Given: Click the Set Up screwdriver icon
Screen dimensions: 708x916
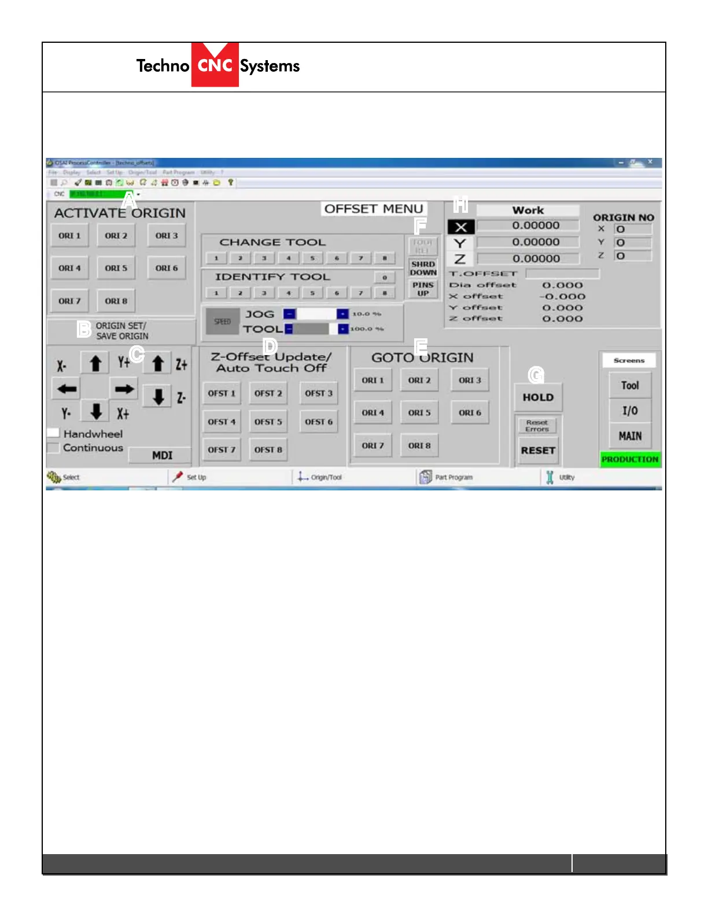Looking at the screenshot, I should point(178,477).
